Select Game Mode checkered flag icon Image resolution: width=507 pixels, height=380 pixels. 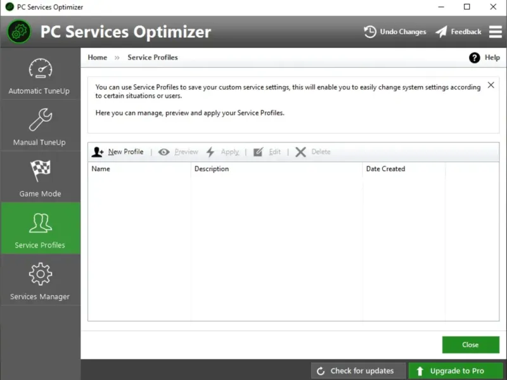[x=41, y=170]
